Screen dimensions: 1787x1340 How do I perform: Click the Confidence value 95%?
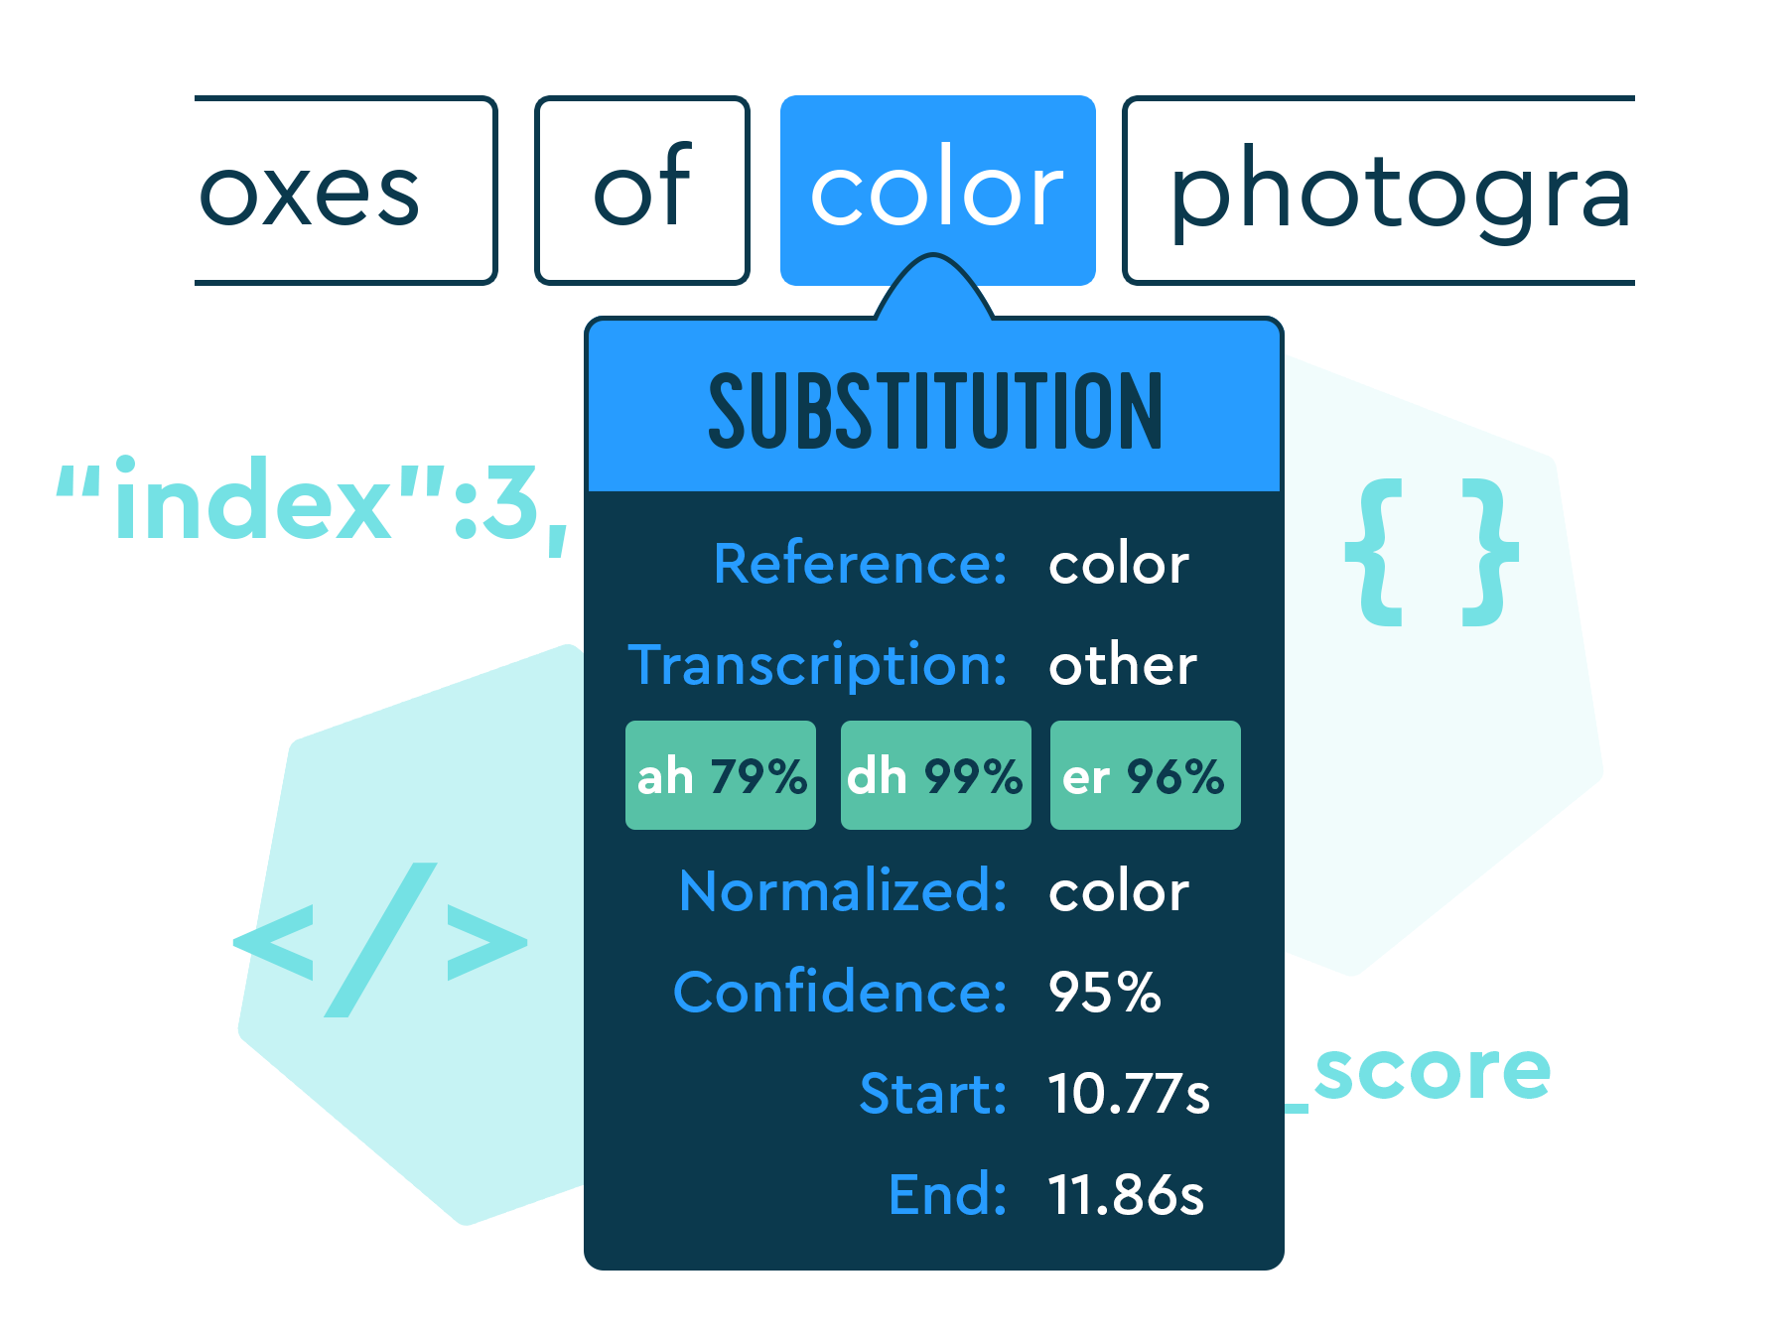1105,992
